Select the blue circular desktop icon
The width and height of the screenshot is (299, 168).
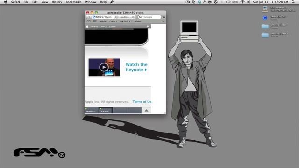[x=265, y=18]
